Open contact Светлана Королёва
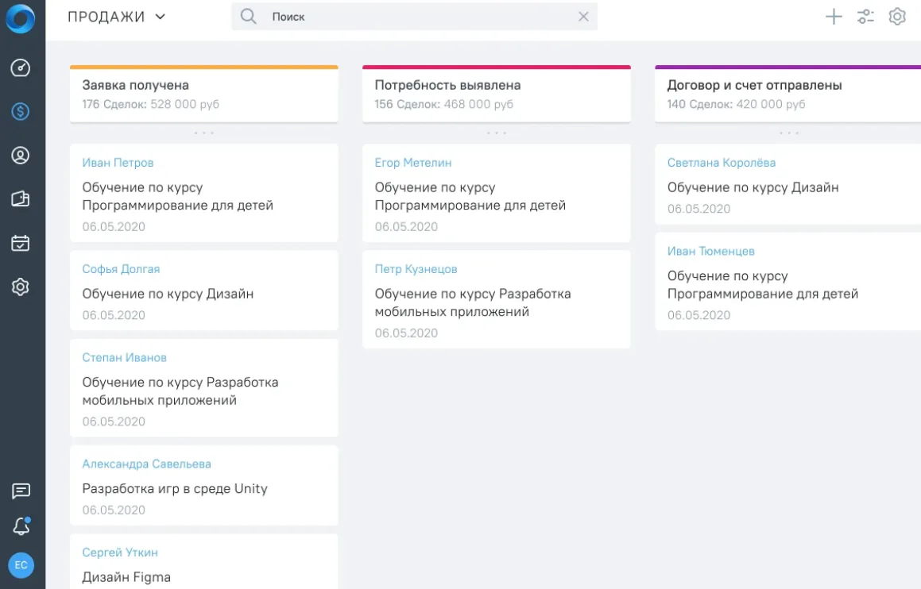921x589 pixels. 722,163
